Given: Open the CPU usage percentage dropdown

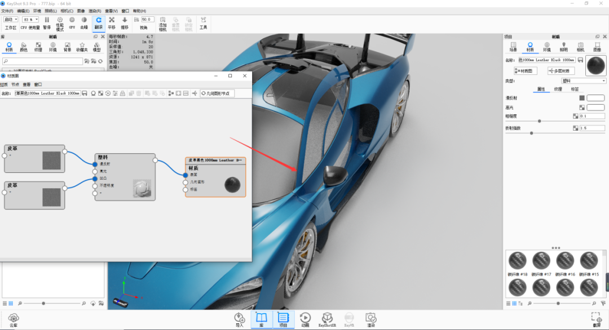Looking at the screenshot, I should coord(30,19).
